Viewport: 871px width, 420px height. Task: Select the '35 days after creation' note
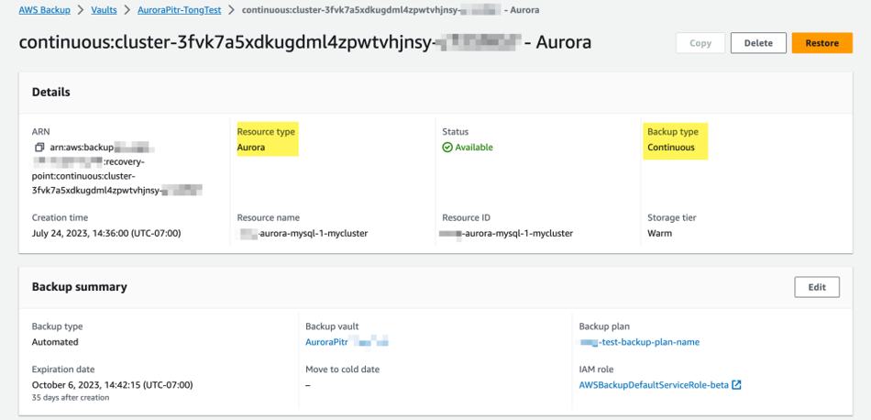pyautogui.click(x=71, y=398)
